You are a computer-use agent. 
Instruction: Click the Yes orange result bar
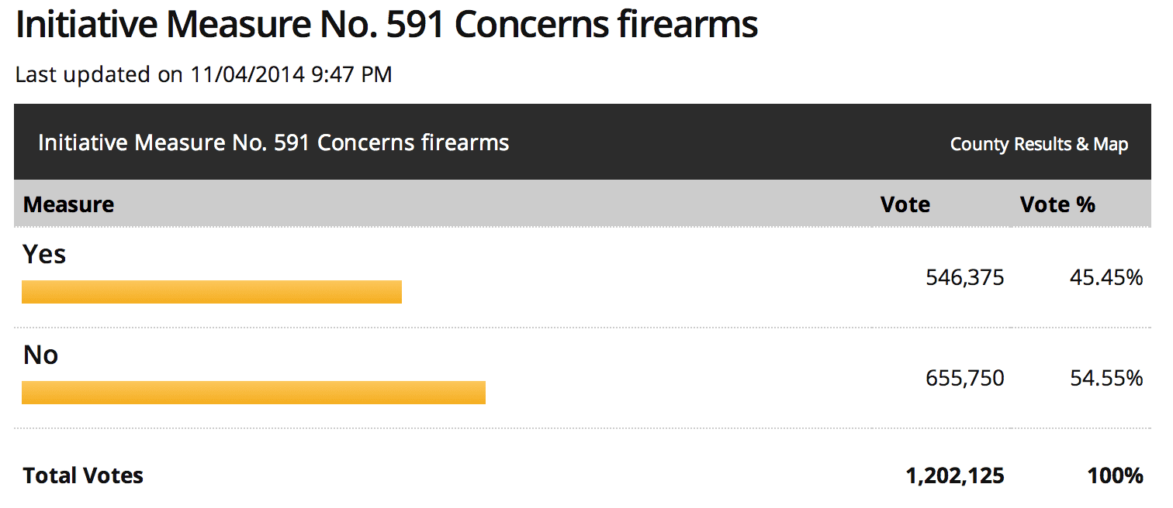coord(212,292)
